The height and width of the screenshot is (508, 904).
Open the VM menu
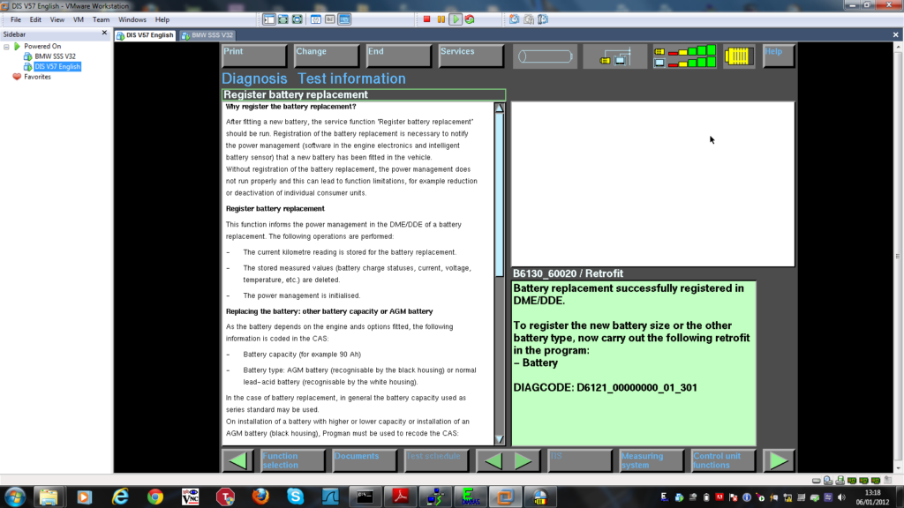[78, 19]
